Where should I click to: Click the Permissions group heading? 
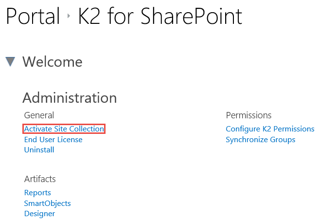248,115
